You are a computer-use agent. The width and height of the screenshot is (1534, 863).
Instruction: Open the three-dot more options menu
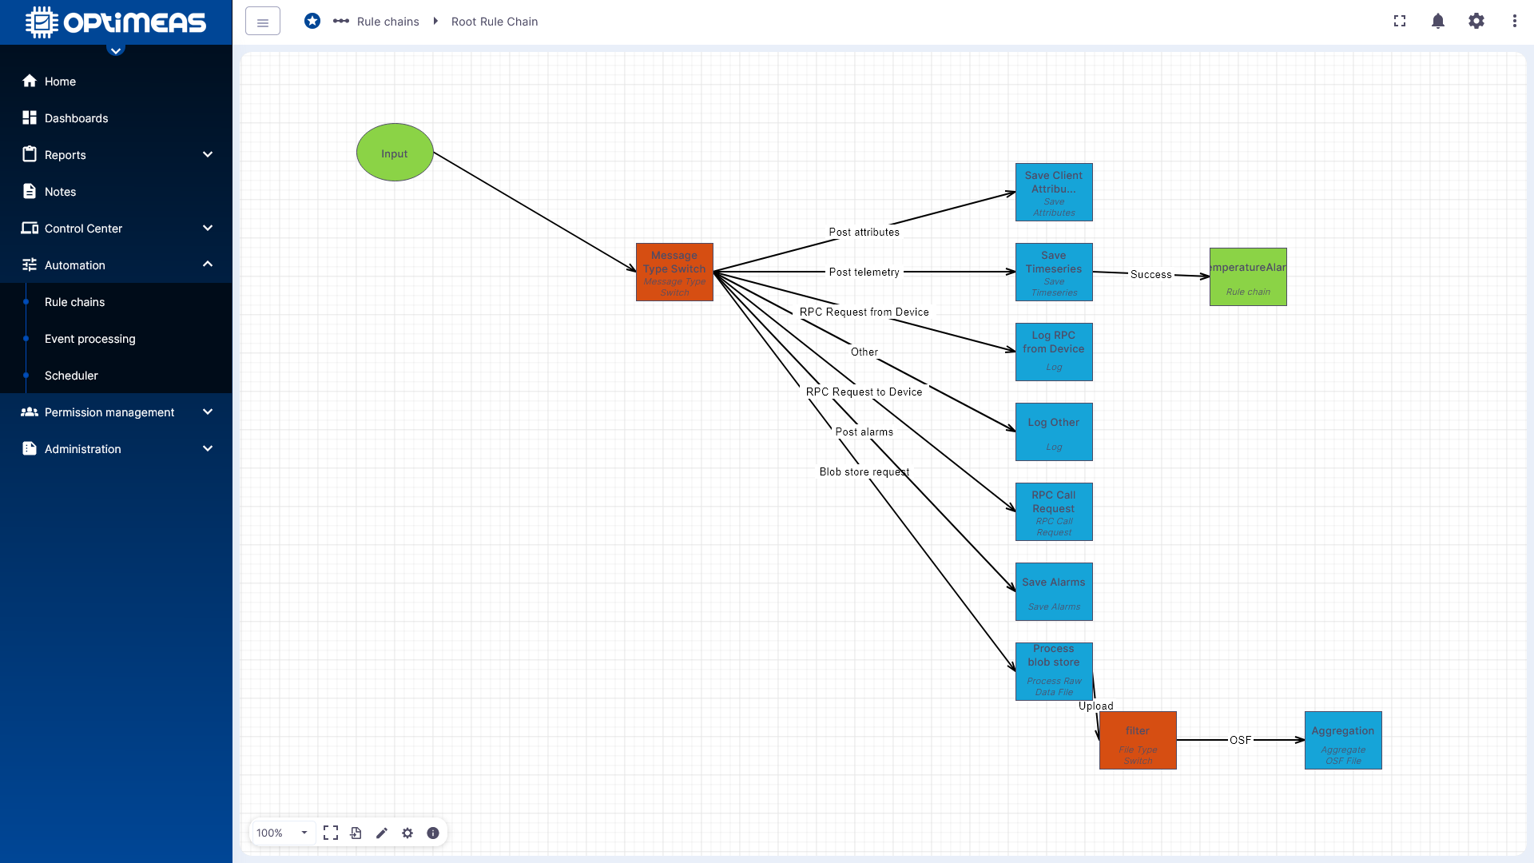pyautogui.click(x=1515, y=21)
